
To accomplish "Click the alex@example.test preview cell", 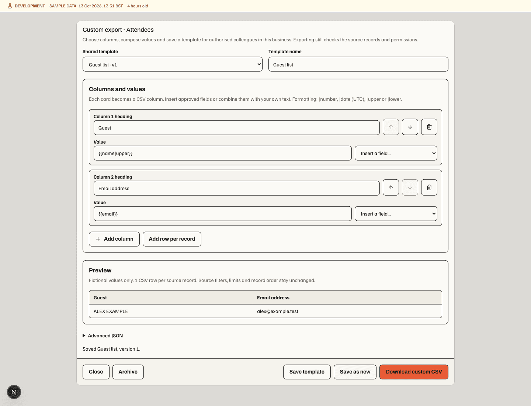I will tap(347, 311).
